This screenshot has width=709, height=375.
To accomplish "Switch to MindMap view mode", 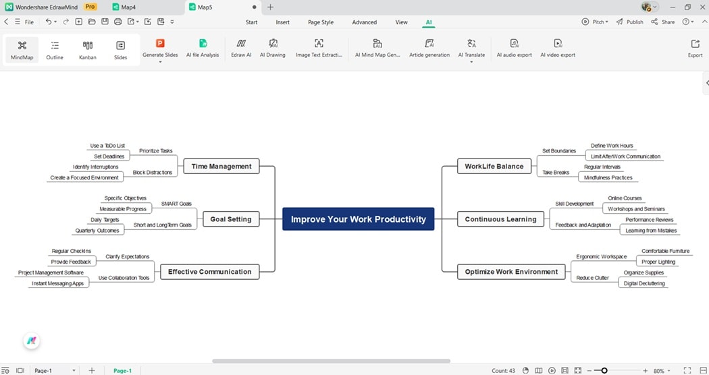I will click(x=22, y=50).
